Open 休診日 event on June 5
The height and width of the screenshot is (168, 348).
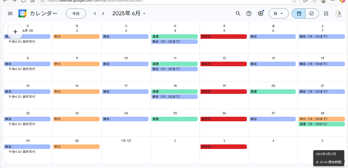(224, 37)
